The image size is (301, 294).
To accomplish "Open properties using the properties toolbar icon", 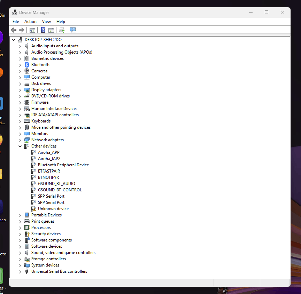I will coord(51,30).
